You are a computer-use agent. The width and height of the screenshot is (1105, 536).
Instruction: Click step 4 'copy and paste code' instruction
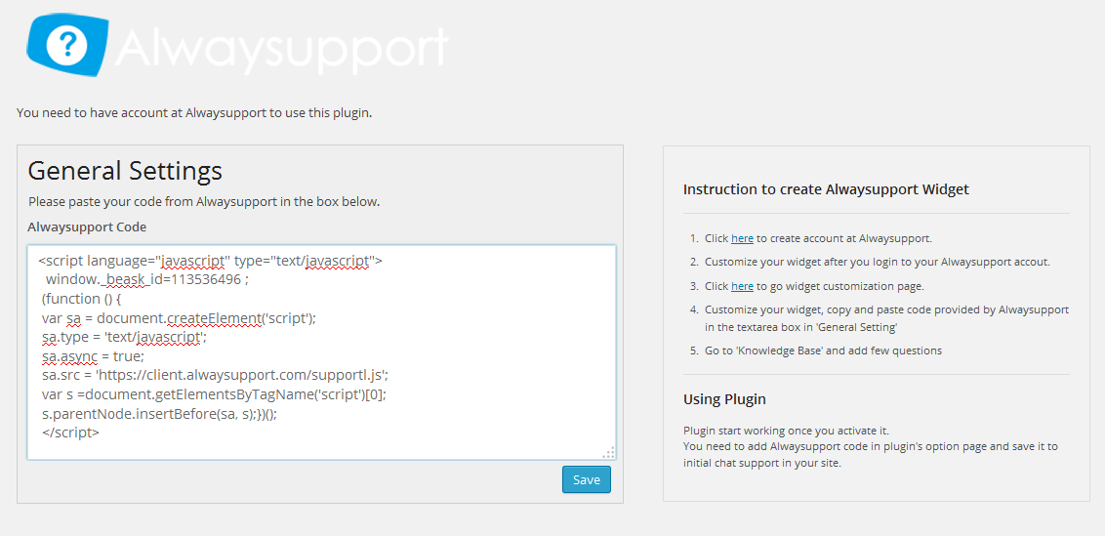886,317
